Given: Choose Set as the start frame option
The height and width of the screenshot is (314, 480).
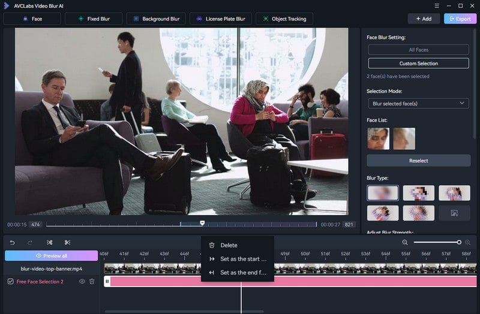Looking at the screenshot, I should pos(238,259).
